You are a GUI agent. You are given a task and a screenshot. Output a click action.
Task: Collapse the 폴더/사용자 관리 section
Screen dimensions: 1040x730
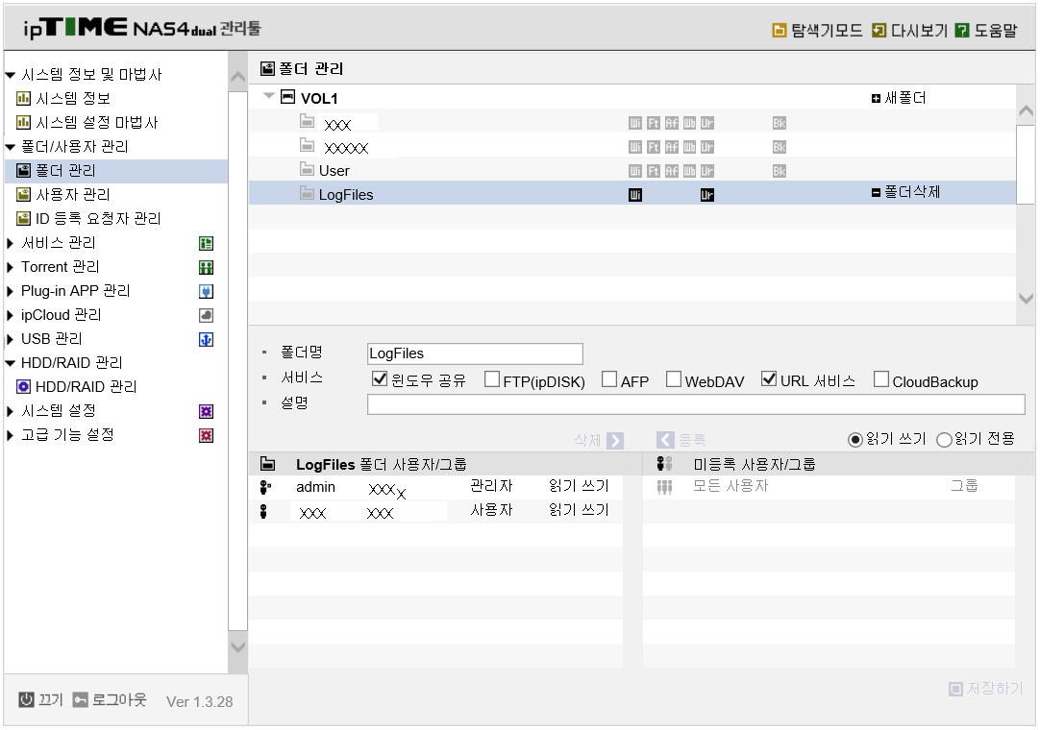10,147
